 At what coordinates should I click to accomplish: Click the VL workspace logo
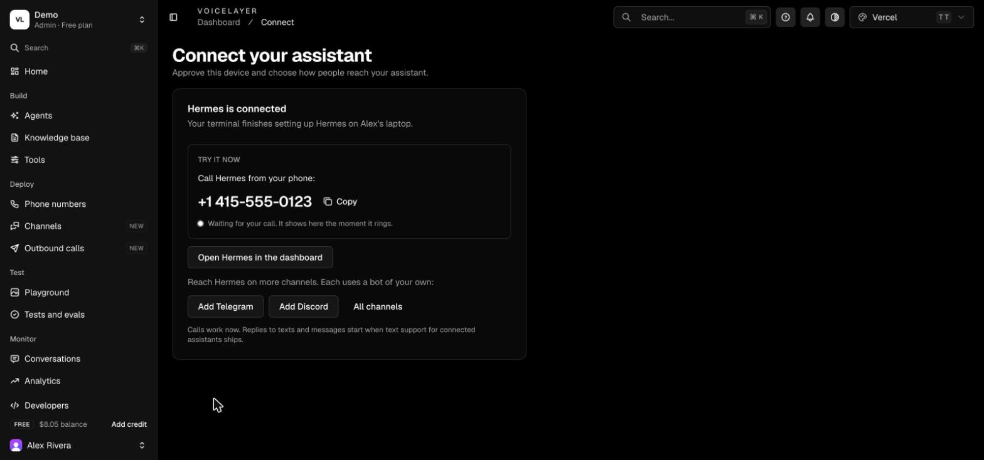(19, 19)
